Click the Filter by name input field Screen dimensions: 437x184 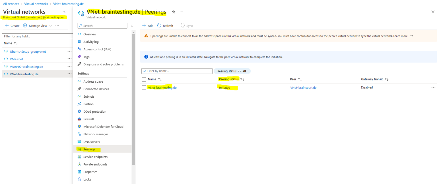[176, 71]
